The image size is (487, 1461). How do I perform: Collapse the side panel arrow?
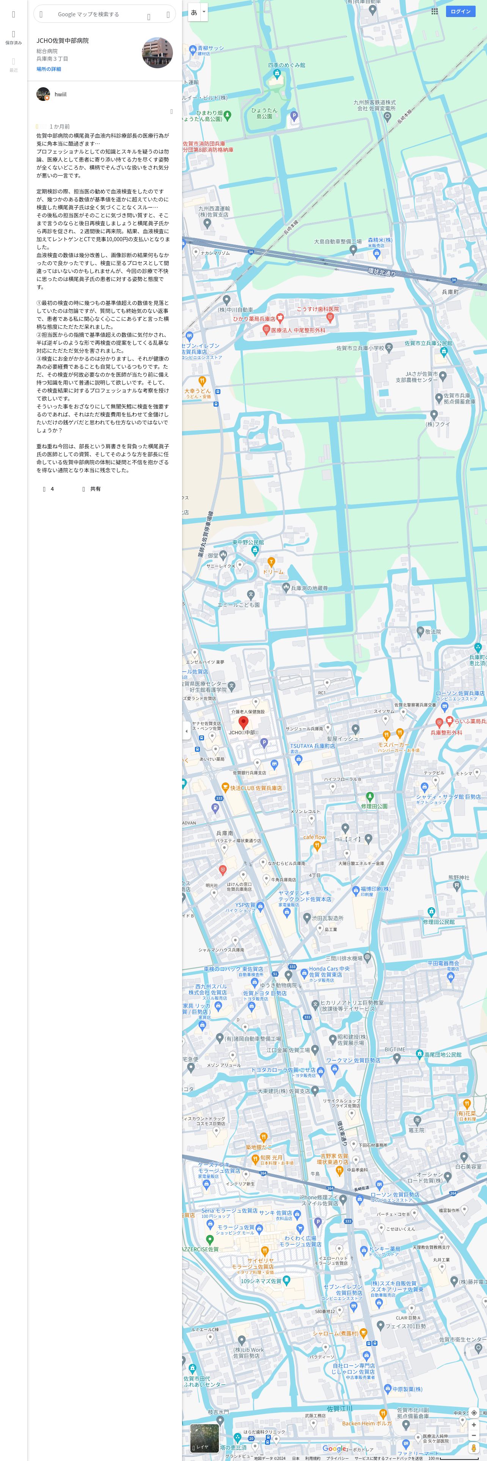point(187,731)
